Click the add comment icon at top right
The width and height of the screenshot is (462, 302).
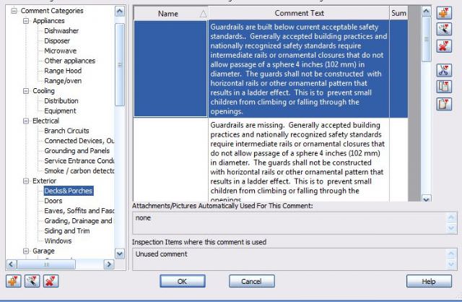(445, 13)
